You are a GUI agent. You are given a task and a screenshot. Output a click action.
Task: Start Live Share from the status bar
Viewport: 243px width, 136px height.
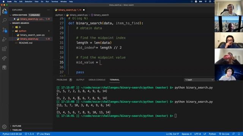pos(43,134)
